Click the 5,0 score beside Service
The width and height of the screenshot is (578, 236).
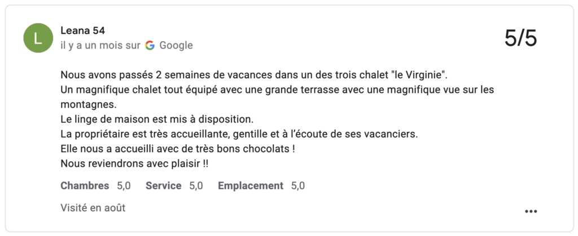coord(196,185)
